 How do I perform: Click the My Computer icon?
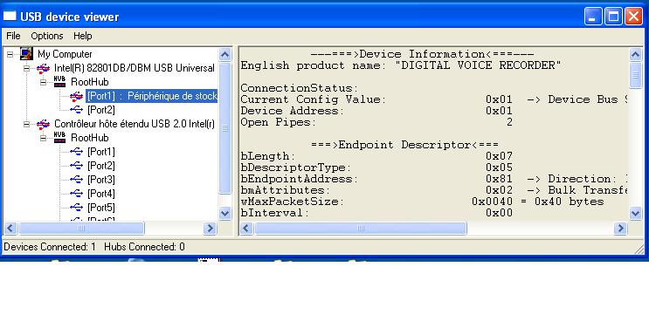tap(26, 54)
